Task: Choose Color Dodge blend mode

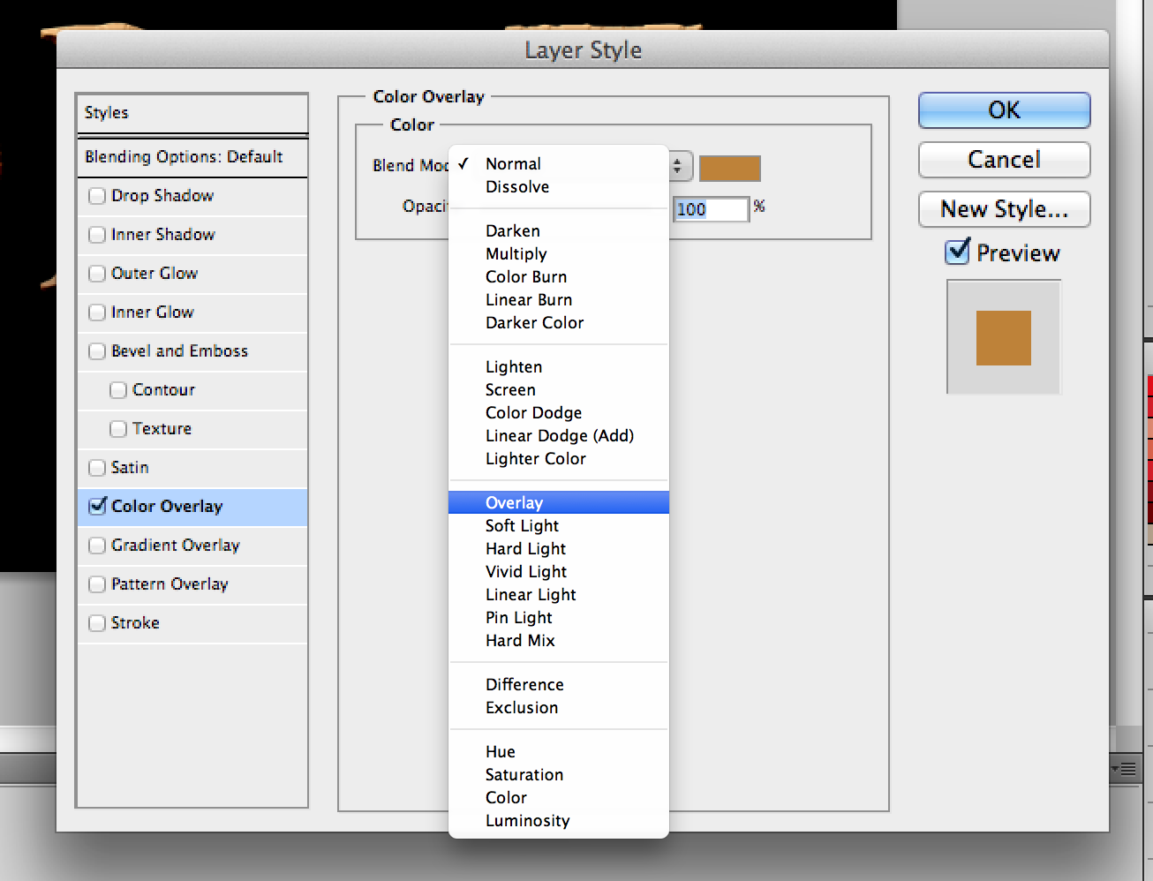Action: point(558,413)
